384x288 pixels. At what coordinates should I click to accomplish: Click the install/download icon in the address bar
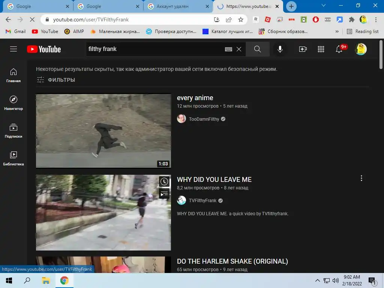(x=216, y=19)
